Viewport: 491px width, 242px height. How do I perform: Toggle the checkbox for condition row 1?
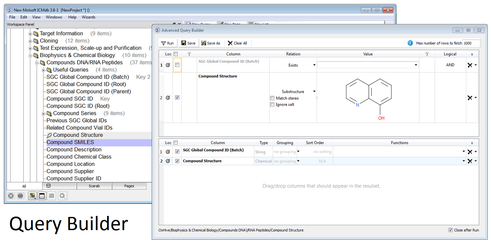coord(177,65)
